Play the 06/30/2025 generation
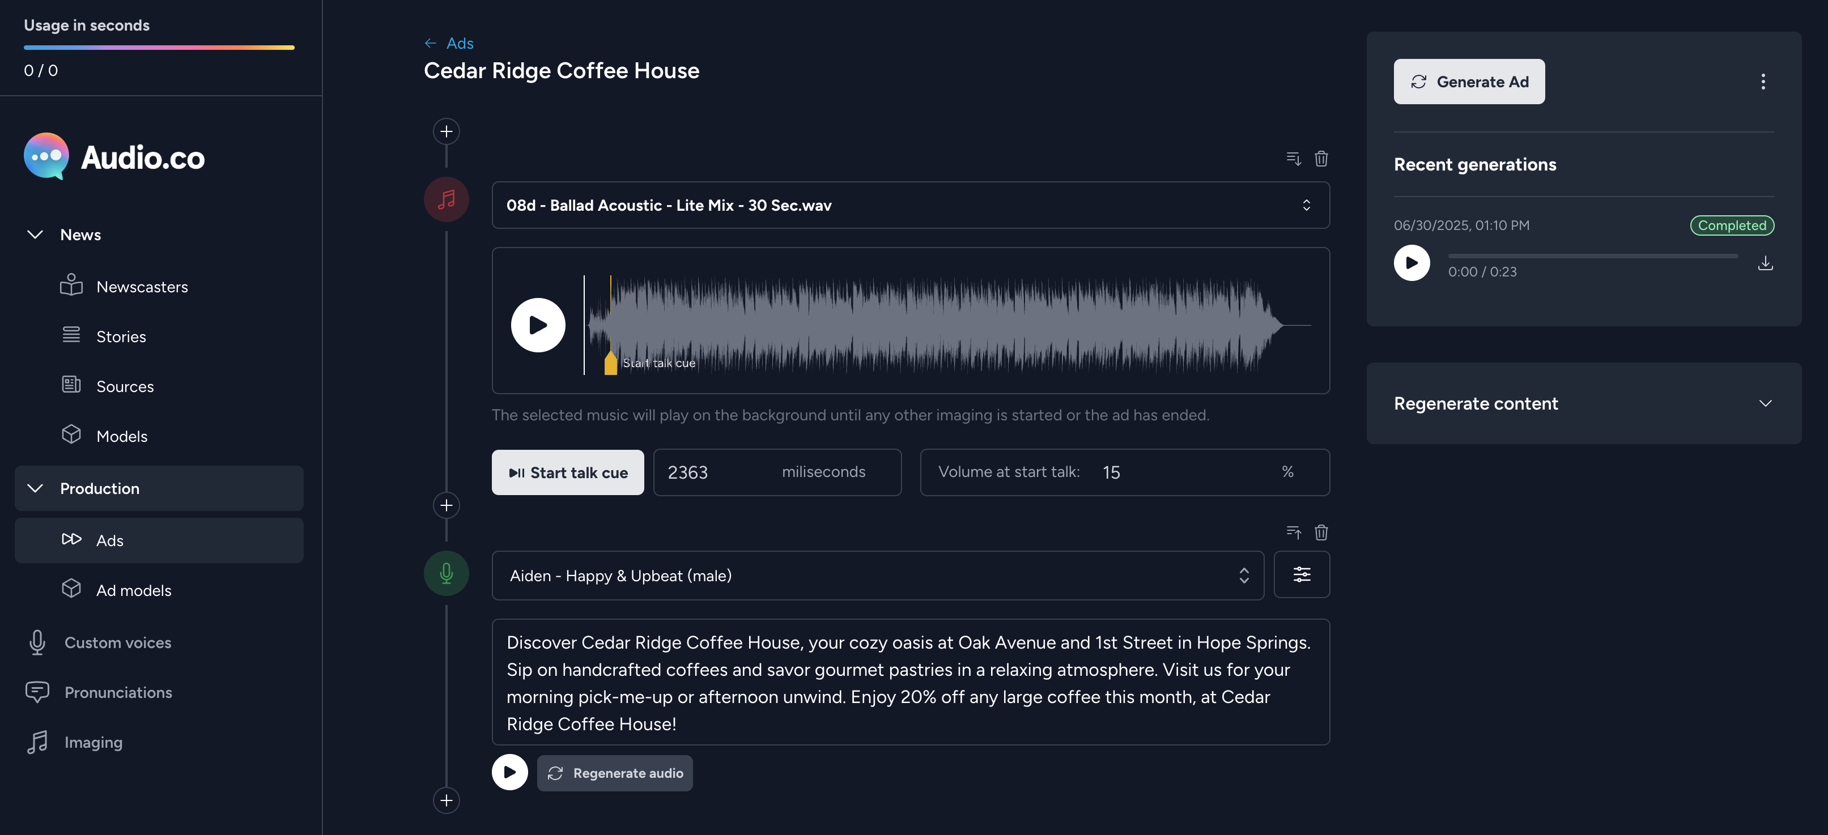 click(x=1412, y=262)
